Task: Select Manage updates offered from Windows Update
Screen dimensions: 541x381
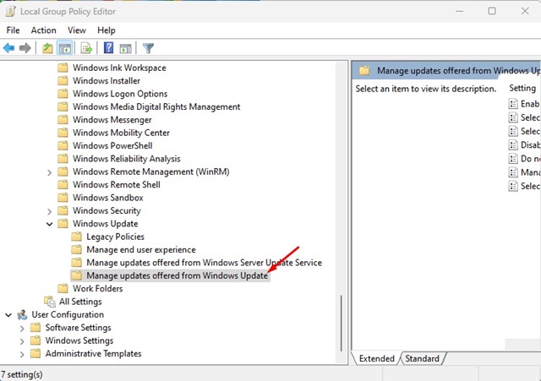Action: [x=177, y=275]
